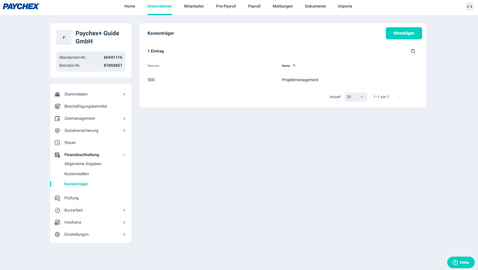Open the Pre-Payroll tab

(x=226, y=6)
